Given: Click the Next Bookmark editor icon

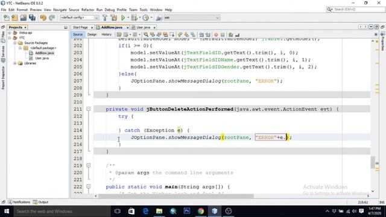Looking at the screenshot, I should coord(186,35).
